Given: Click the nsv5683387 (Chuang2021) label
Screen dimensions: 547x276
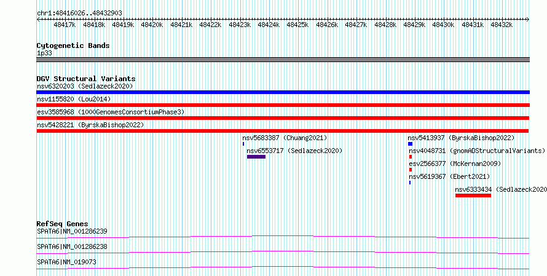Looking at the screenshot, I should 285,138.
